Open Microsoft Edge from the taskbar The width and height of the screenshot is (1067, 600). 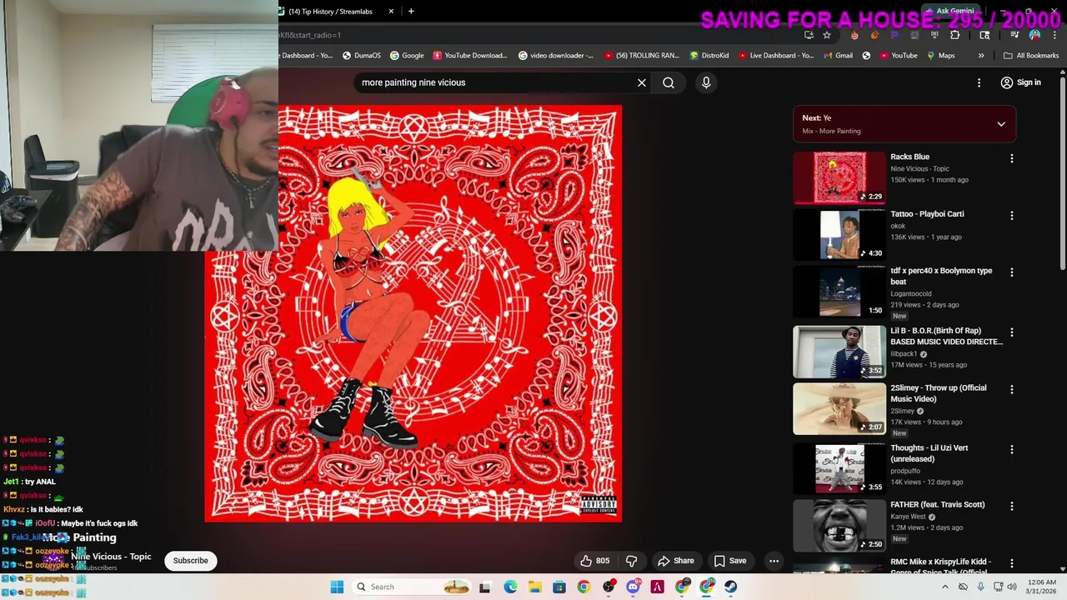coord(510,587)
